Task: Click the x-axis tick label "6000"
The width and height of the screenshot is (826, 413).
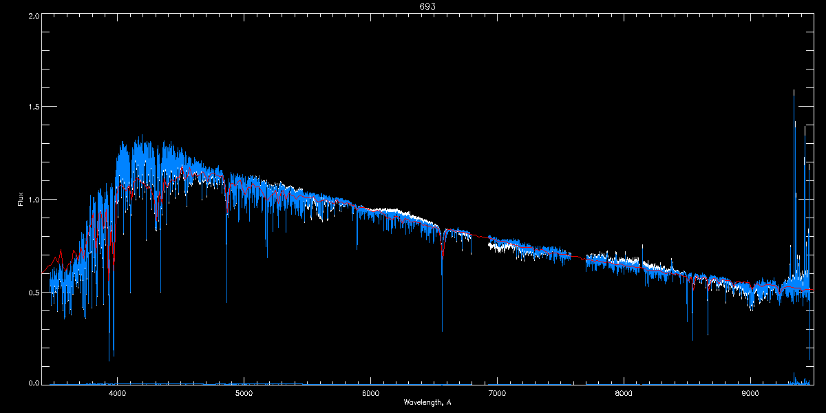Action: pos(370,393)
